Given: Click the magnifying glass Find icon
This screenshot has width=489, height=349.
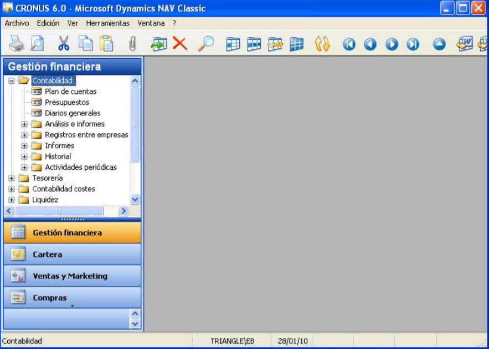Looking at the screenshot, I should pyautogui.click(x=205, y=44).
